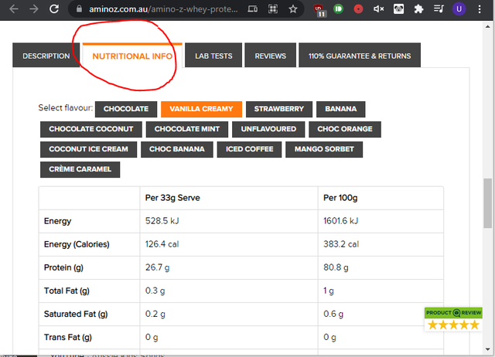Click the '80.8 g' protein value
The height and width of the screenshot is (357, 495).
point(336,267)
